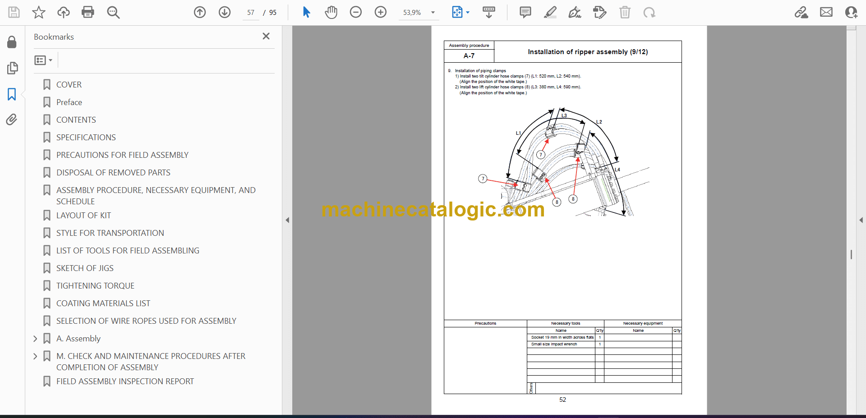Zoom in with the plus button

[381, 12]
